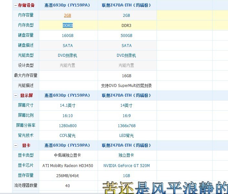Click the 16GB maximum memory value
This screenshot has height=194, width=228.
[x=126, y=76]
